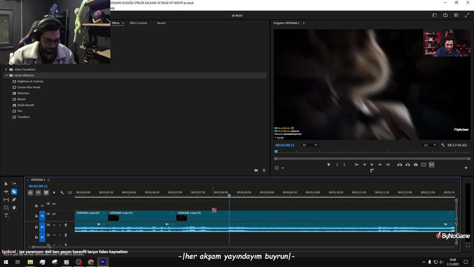
Task: Toggle safe margins overlay button
Action: pyautogui.click(x=424, y=165)
